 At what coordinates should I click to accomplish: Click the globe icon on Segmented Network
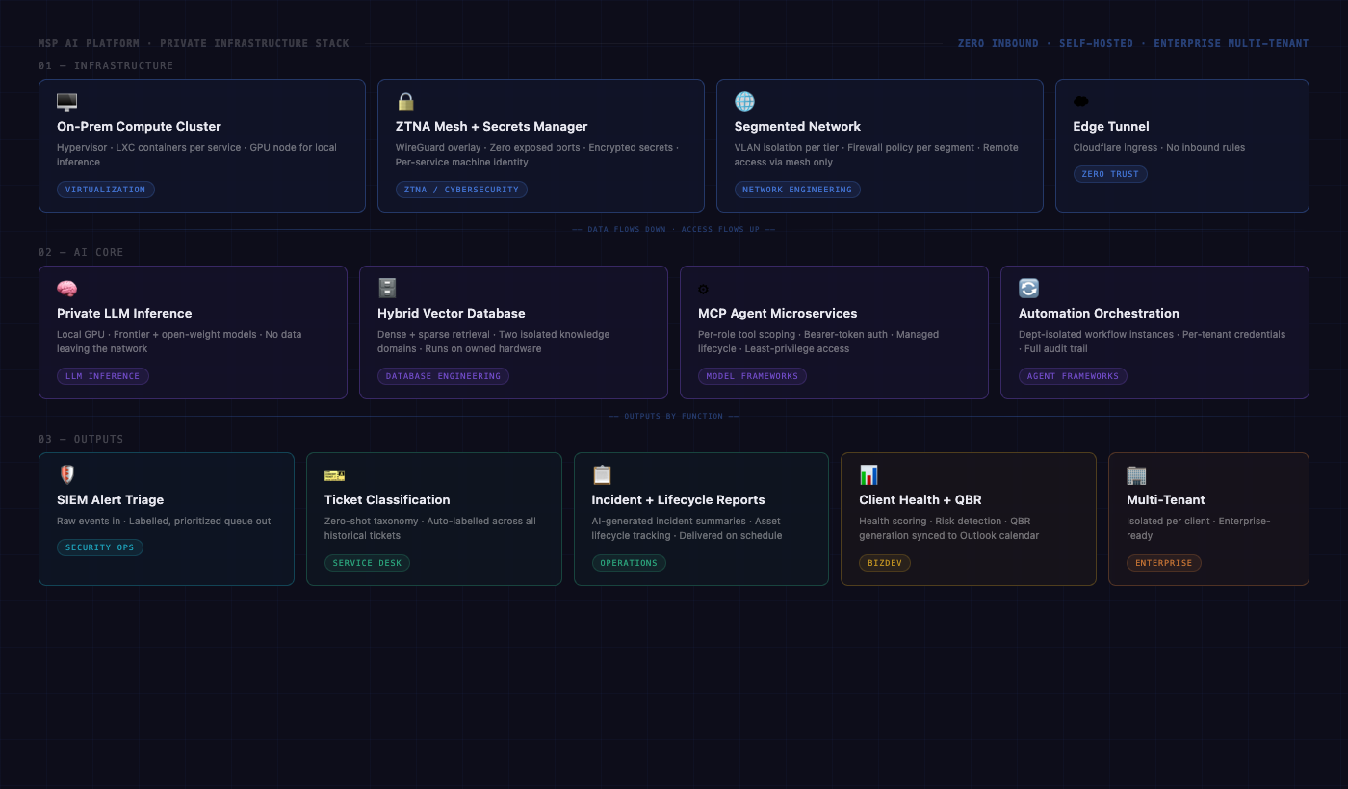pos(744,101)
